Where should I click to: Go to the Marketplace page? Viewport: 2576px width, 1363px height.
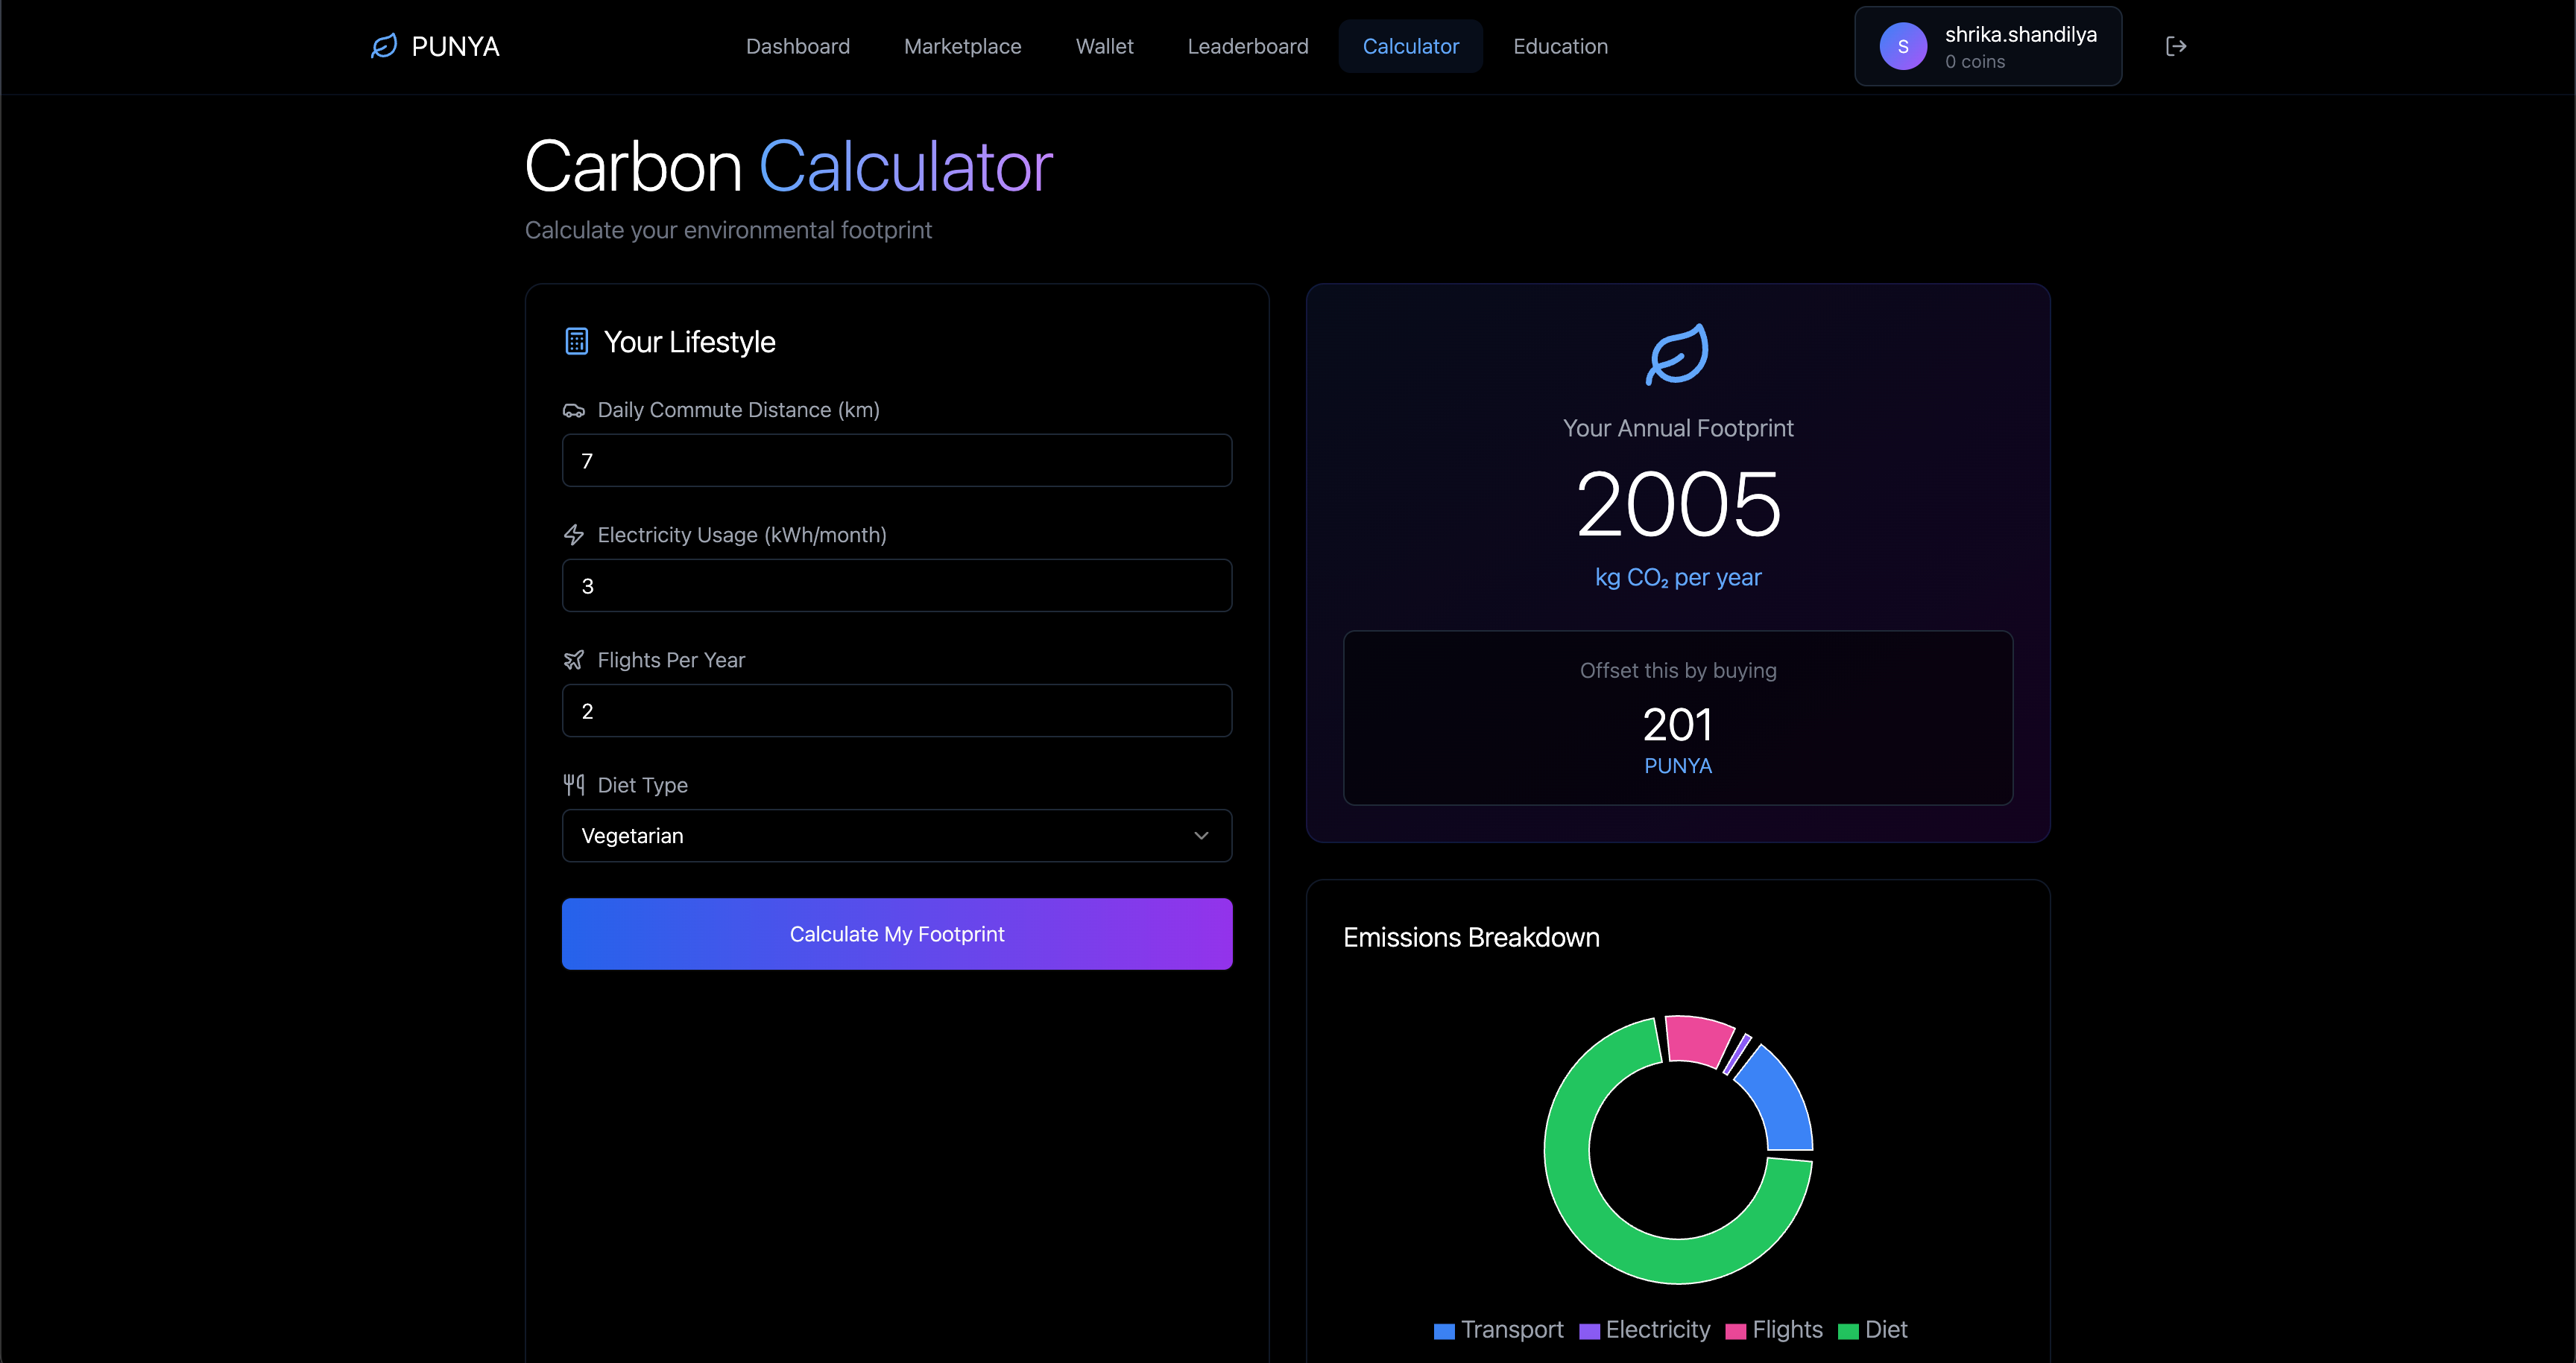coord(962,46)
